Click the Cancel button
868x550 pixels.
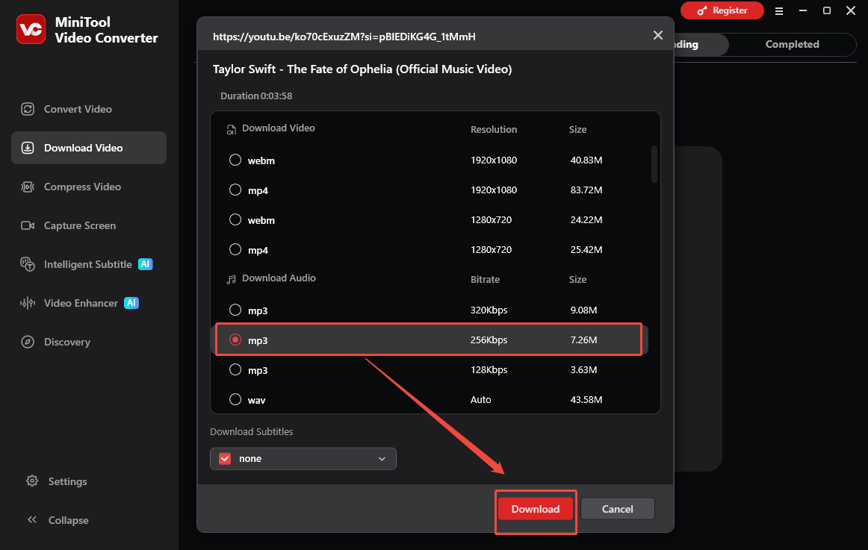coord(617,509)
